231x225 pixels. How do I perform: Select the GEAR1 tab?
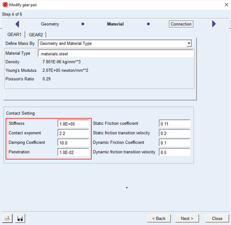point(14,34)
